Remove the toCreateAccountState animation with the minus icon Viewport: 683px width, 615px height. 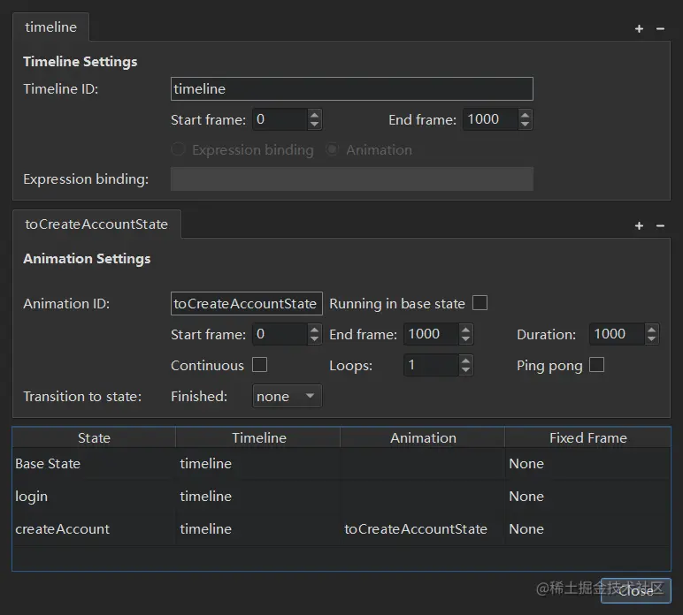click(660, 225)
